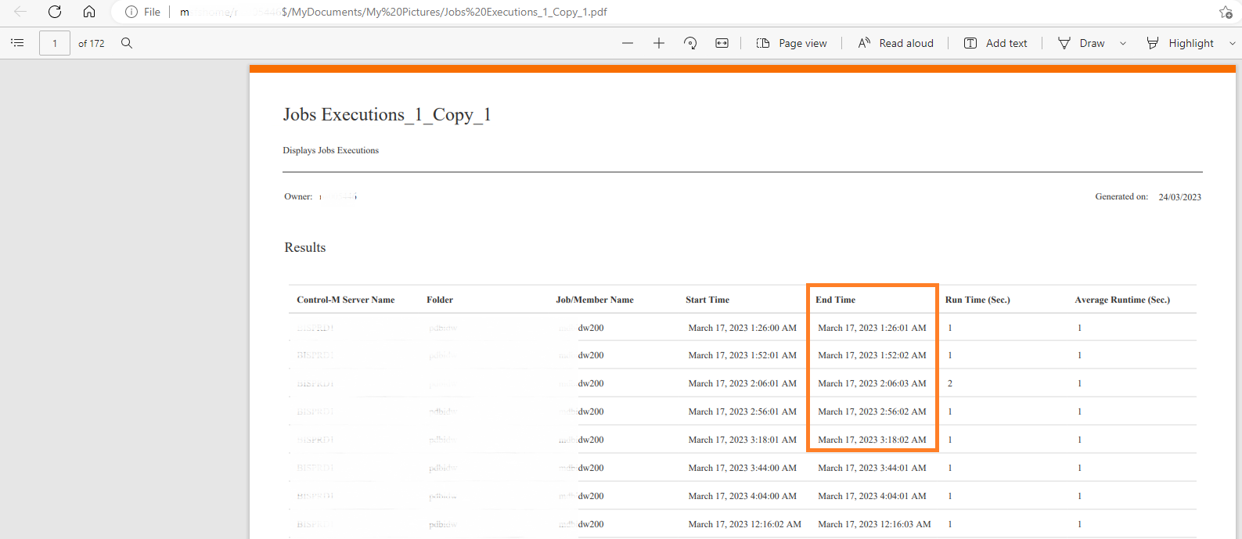Expand the Highlight options dropdown arrow
The image size is (1242, 539).
1233,43
